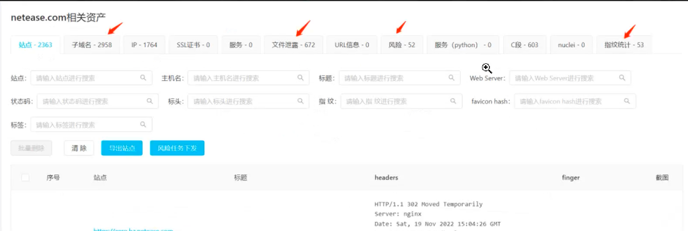The height and width of the screenshot is (231, 688).
Task: Open 指纹统计 - 53 tab
Action: pos(624,45)
